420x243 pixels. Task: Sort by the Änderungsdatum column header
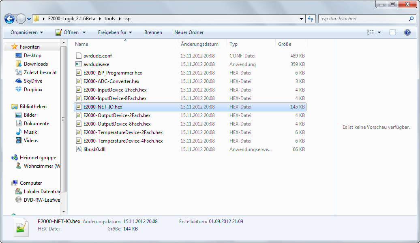tap(199, 44)
